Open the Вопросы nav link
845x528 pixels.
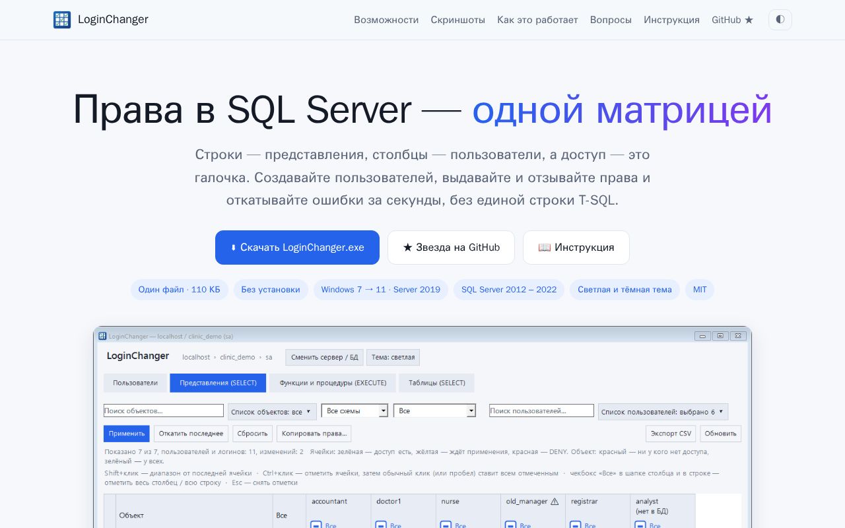click(611, 20)
